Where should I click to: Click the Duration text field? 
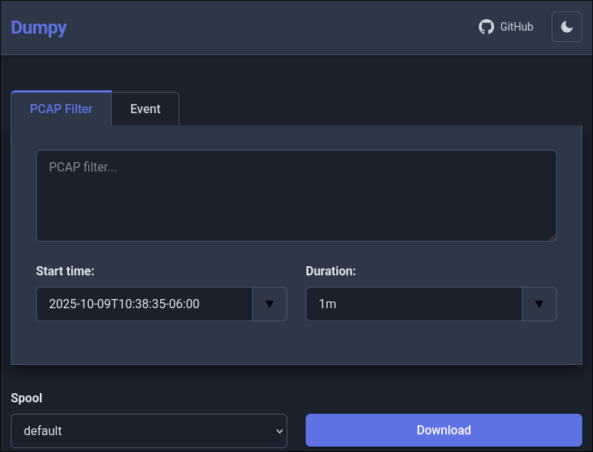(414, 304)
